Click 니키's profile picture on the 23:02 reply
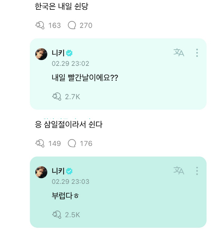212x236 pixels. point(41,54)
